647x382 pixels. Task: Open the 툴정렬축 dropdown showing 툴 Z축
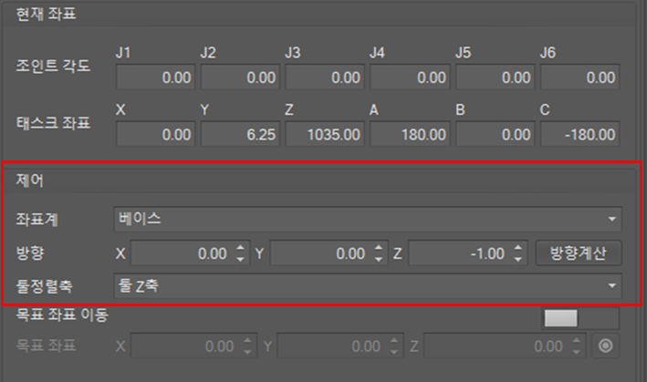point(366,287)
